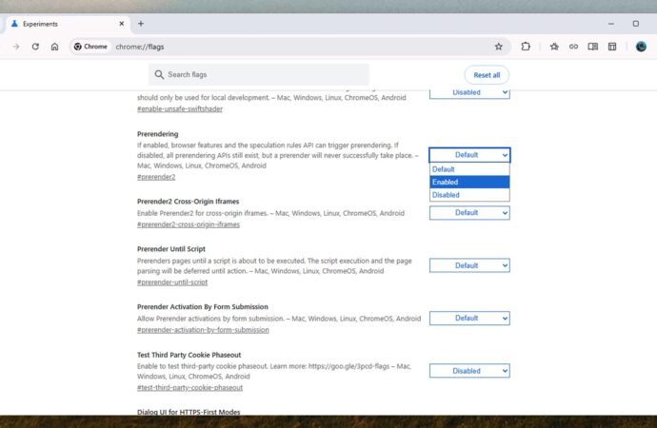Screen dimensions: 657x428
Task: Click the Prerender Until Script title
Action: tap(171, 249)
